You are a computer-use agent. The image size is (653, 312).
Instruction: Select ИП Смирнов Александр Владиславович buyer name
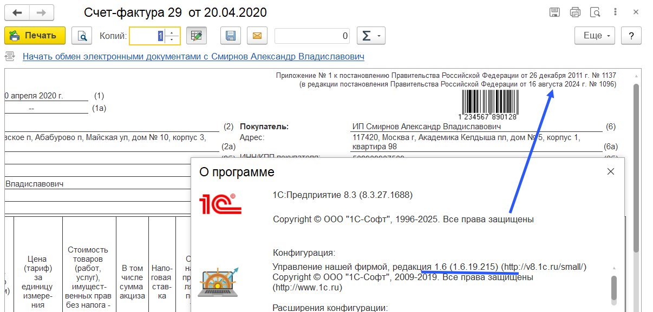click(x=426, y=127)
